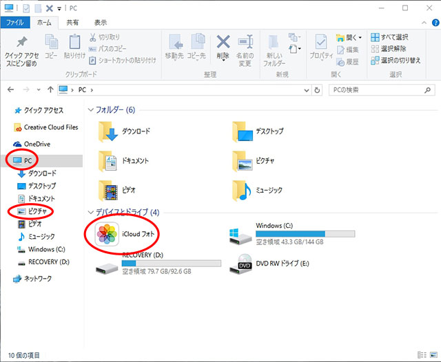Click the Forward navigation arrow
The image size is (441, 362).
tap(26, 89)
